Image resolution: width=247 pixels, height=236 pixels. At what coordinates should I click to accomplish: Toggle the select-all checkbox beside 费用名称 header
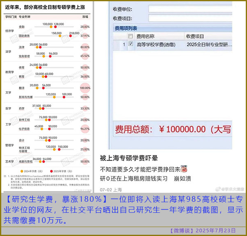[x=130, y=36]
